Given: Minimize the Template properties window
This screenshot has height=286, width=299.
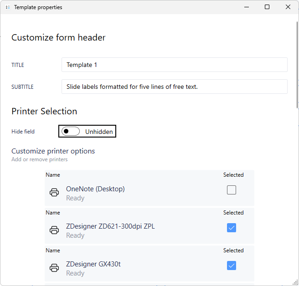Looking at the screenshot, I should 246,7.
